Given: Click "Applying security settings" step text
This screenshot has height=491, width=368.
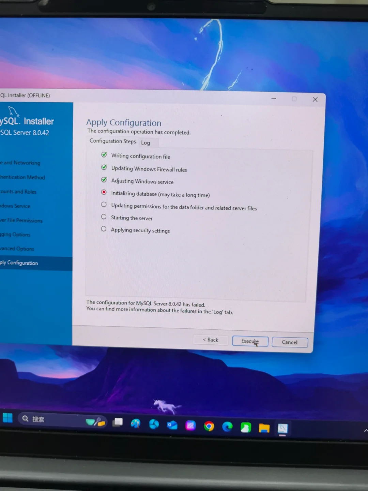Looking at the screenshot, I should coord(140,230).
